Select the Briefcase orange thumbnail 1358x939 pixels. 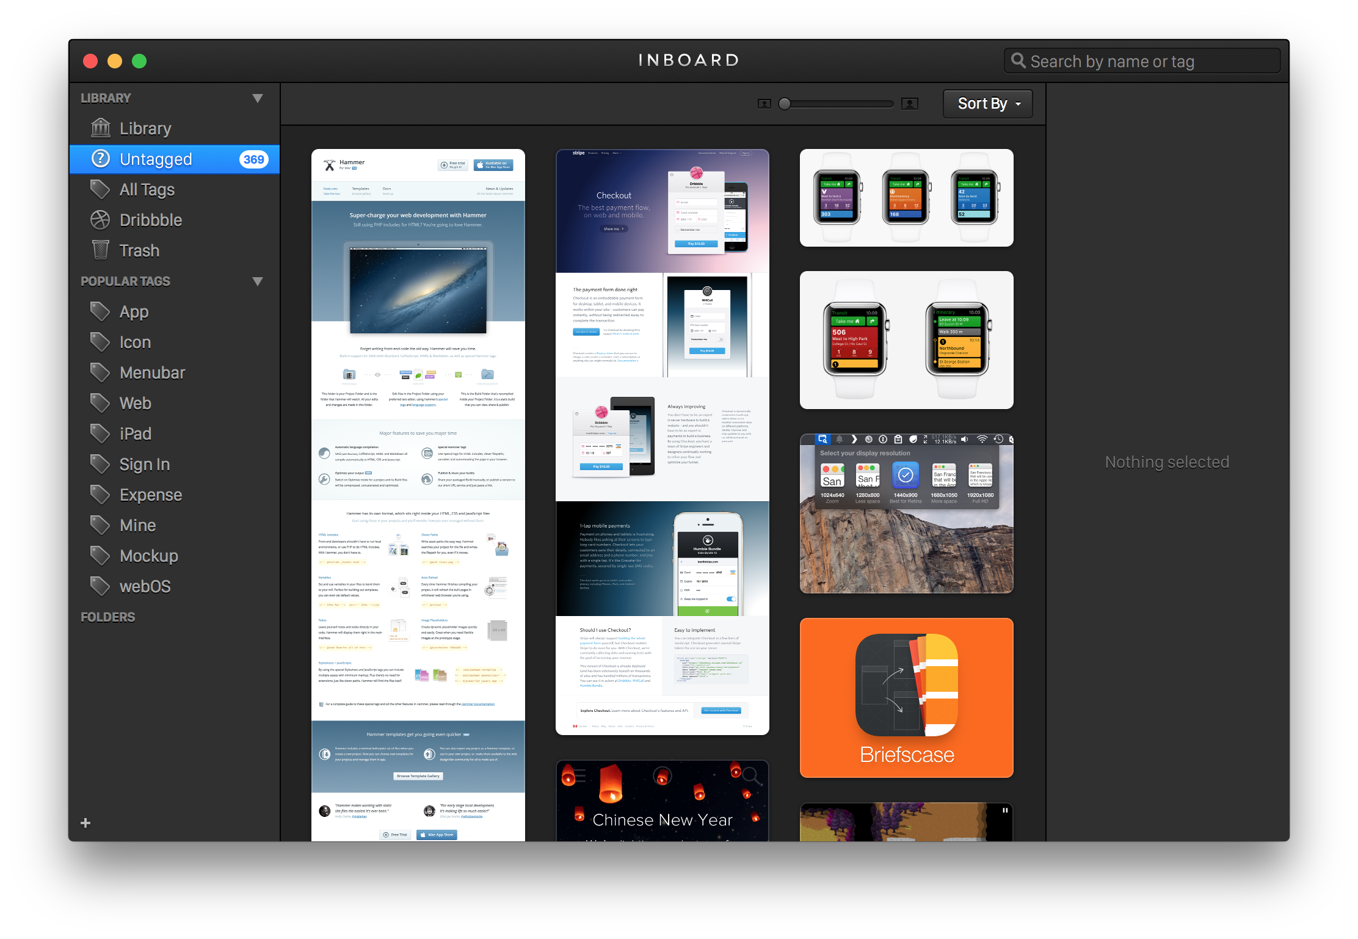(906, 697)
